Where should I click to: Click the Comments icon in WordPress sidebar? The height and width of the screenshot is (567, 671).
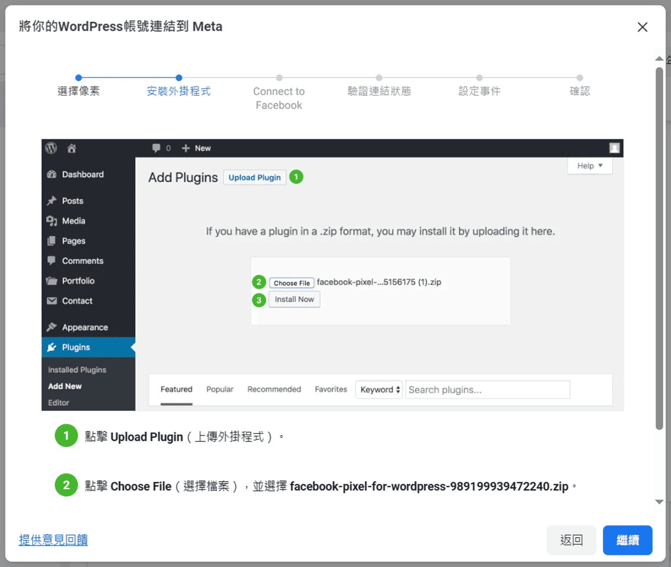point(51,261)
